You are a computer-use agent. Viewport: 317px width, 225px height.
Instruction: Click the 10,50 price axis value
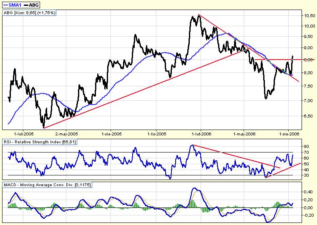pyautogui.click(x=309, y=16)
